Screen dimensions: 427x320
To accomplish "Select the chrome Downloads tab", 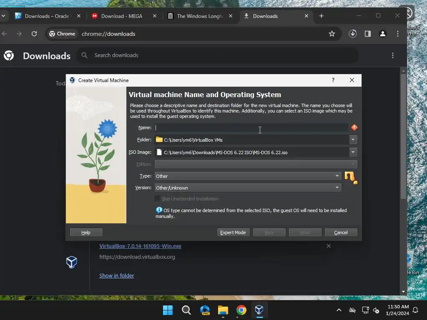I will 275,16.
